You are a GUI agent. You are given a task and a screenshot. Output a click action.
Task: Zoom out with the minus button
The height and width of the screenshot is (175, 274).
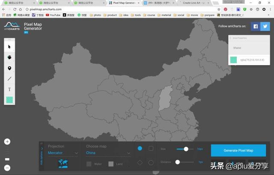click(x=7, y=168)
